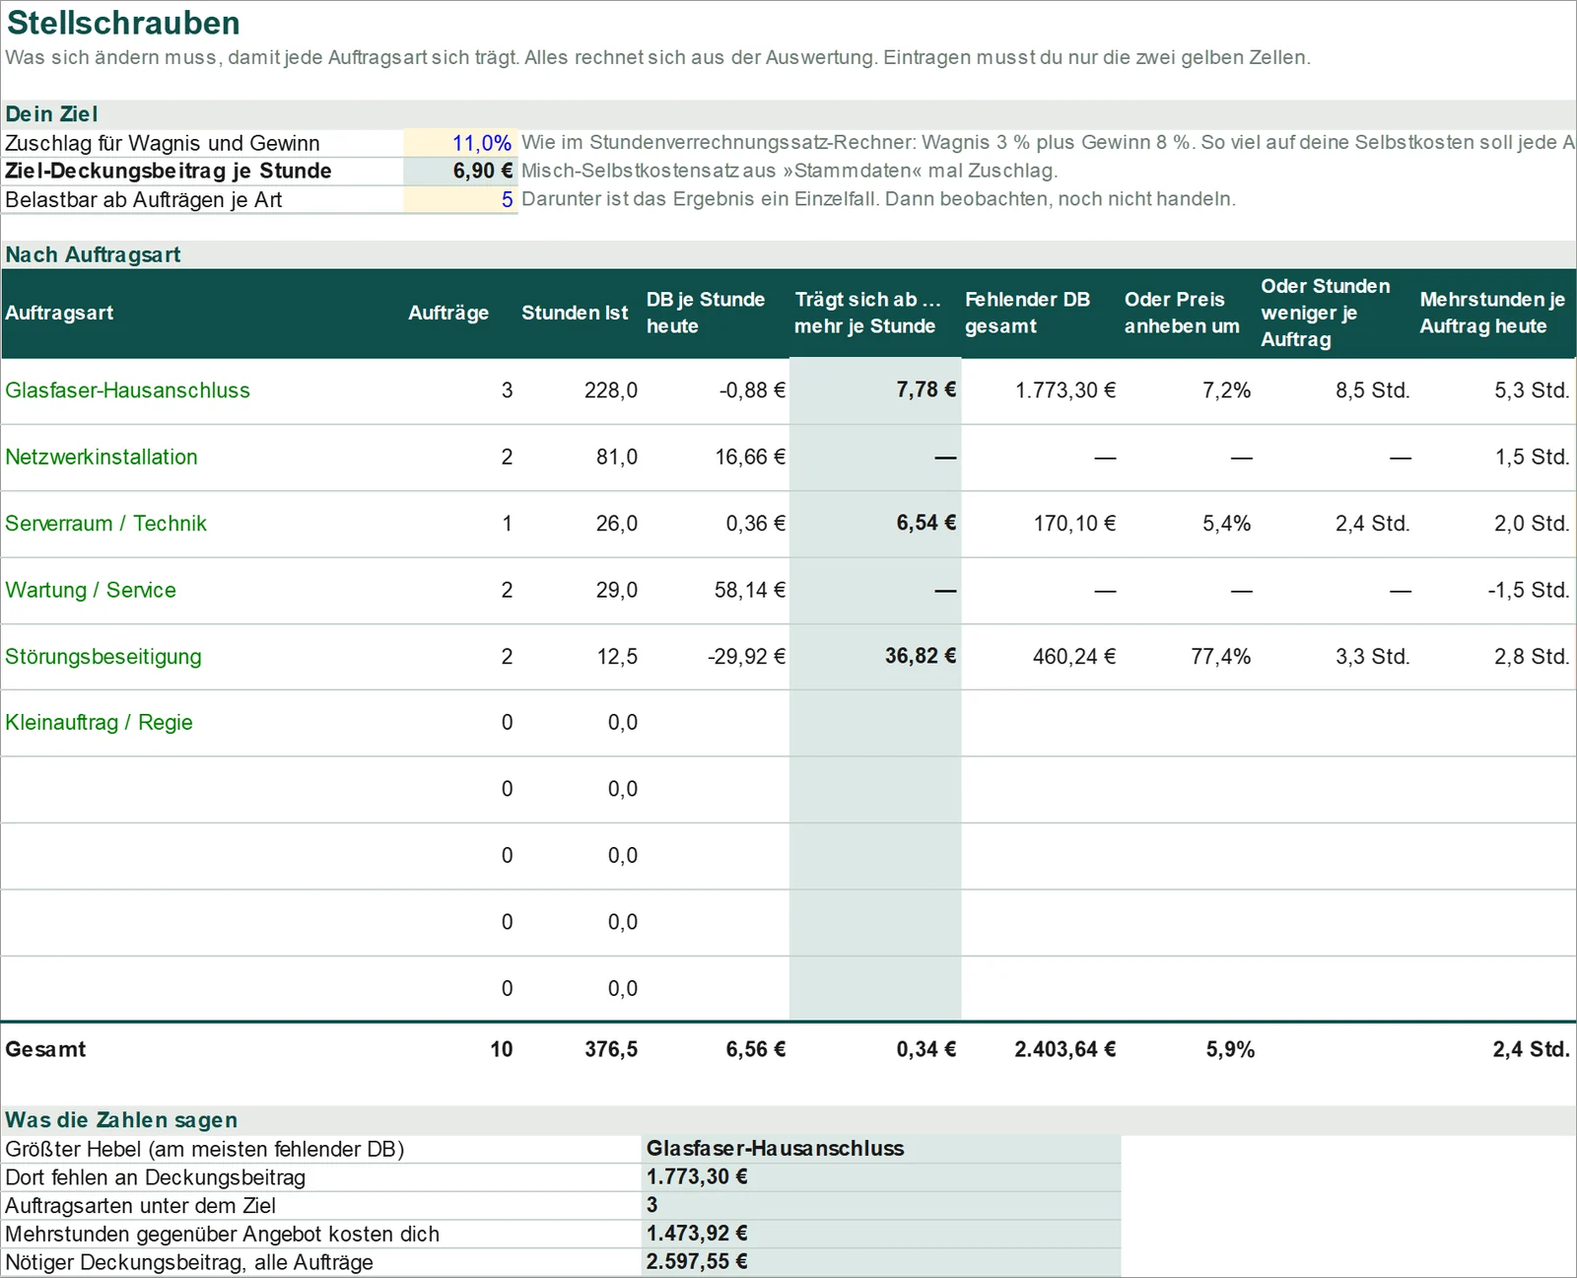
Task: Select the yellow 'Belastbar ab Aufträgen' value 5
Action: pyautogui.click(x=460, y=199)
